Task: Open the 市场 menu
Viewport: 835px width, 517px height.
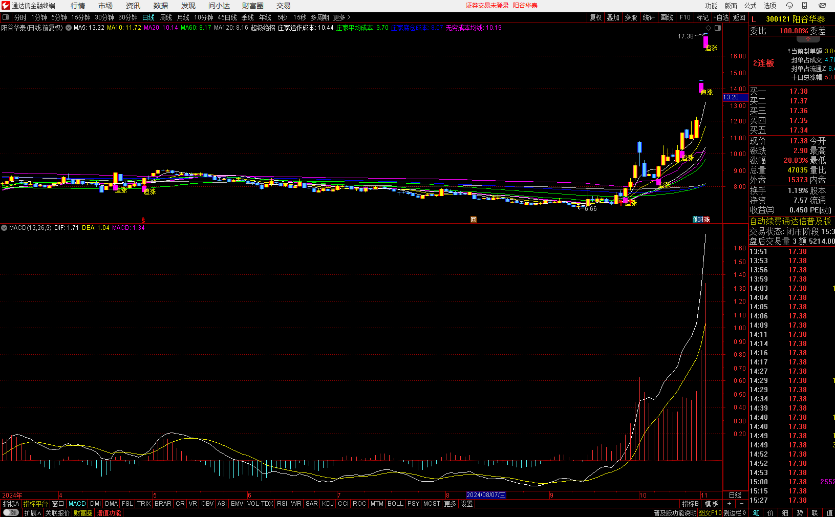Action: tap(105, 6)
